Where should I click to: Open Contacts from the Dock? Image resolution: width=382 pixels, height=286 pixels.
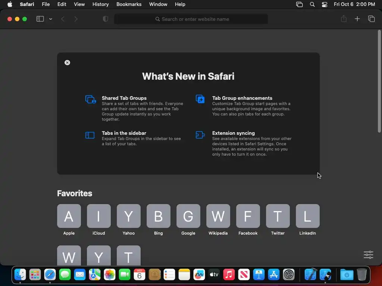(154, 275)
